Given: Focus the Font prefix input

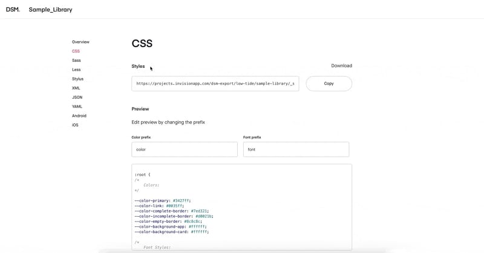Looking at the screenshot, I should pos(296,149).
